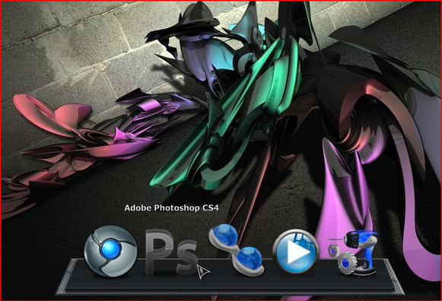
Task: Click the letter P of Photoshop icon
Action: [160, 251]
